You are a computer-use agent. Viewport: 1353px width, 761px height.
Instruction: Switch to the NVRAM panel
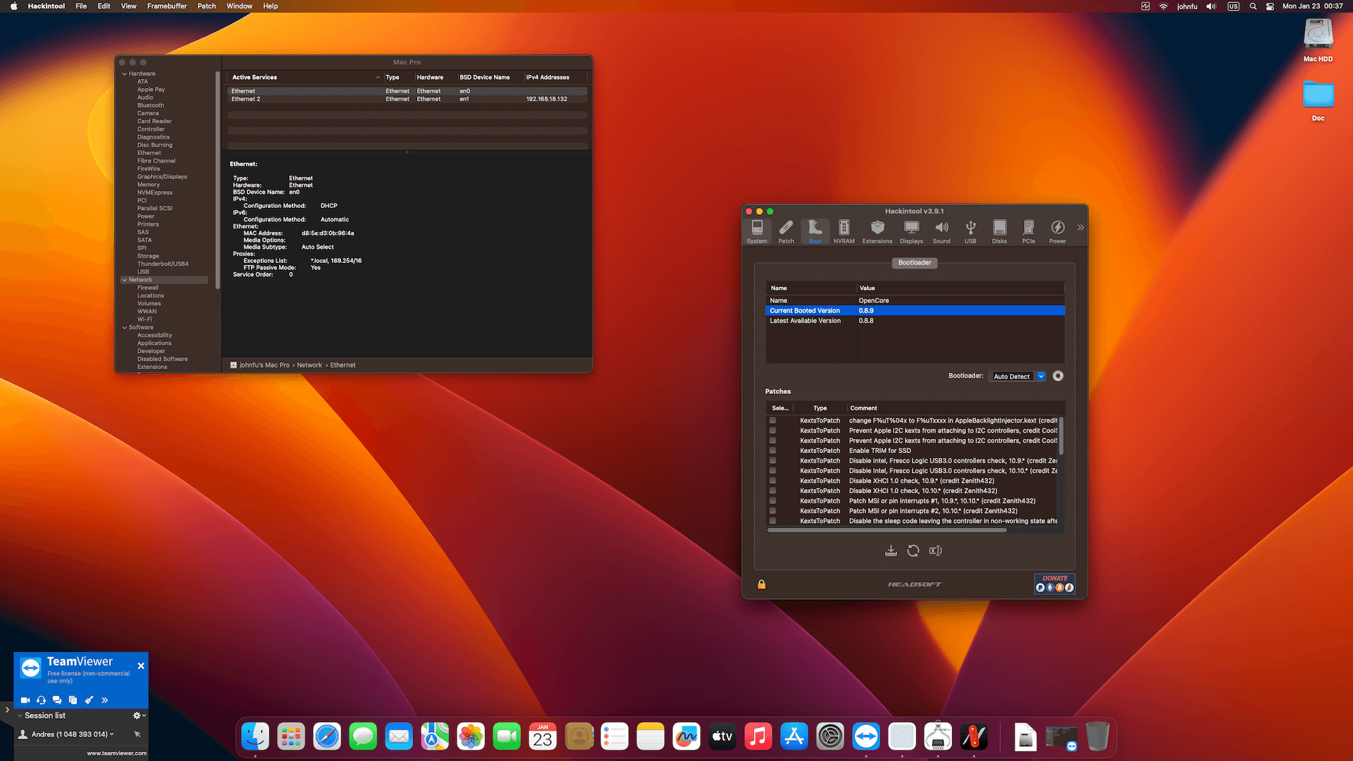[844, 231]
